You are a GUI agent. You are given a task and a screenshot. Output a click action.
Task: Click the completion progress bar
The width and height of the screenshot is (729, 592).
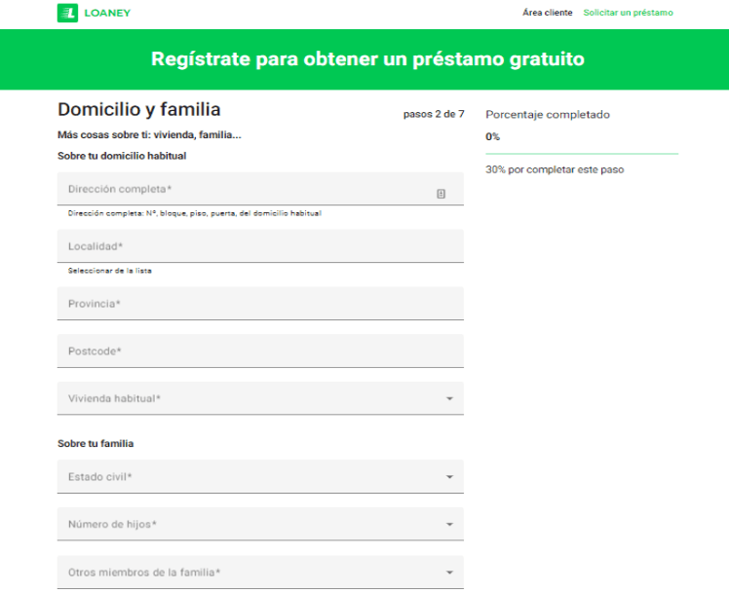pos(582,154)
